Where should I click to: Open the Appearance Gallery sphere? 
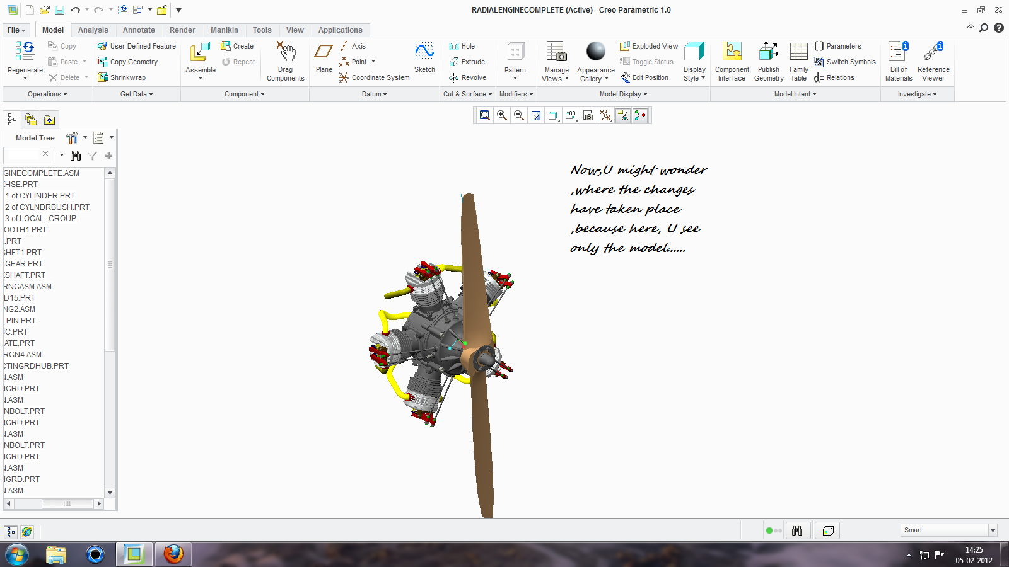pyautogui.click(x=596, y=51)
